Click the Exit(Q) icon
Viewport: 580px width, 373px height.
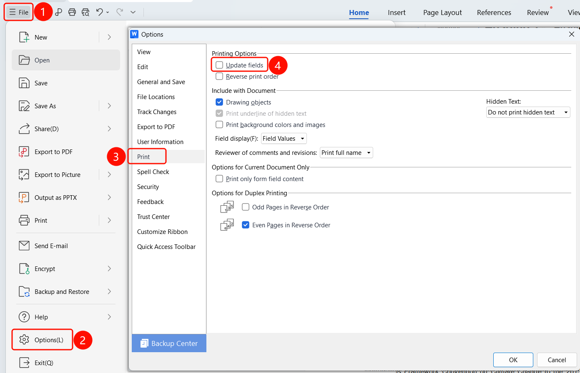coord(24,363)
